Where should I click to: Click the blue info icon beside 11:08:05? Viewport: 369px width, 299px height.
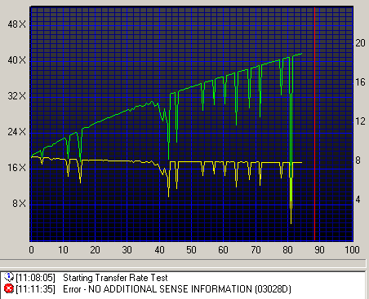click(9, 277)
